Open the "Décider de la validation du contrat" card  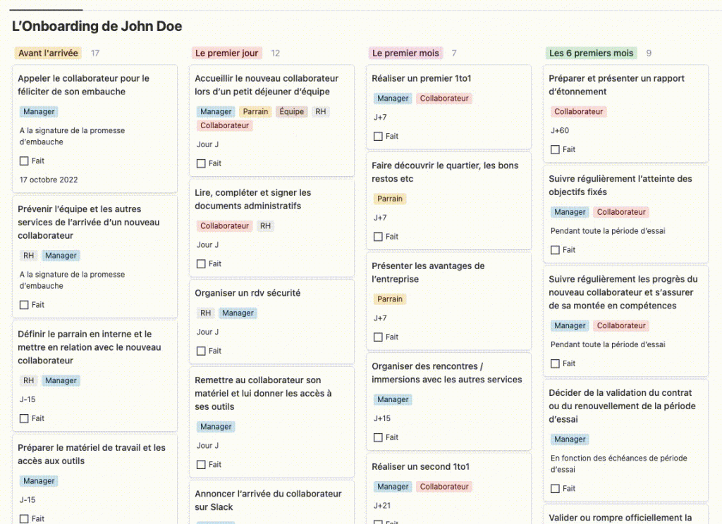621,406
